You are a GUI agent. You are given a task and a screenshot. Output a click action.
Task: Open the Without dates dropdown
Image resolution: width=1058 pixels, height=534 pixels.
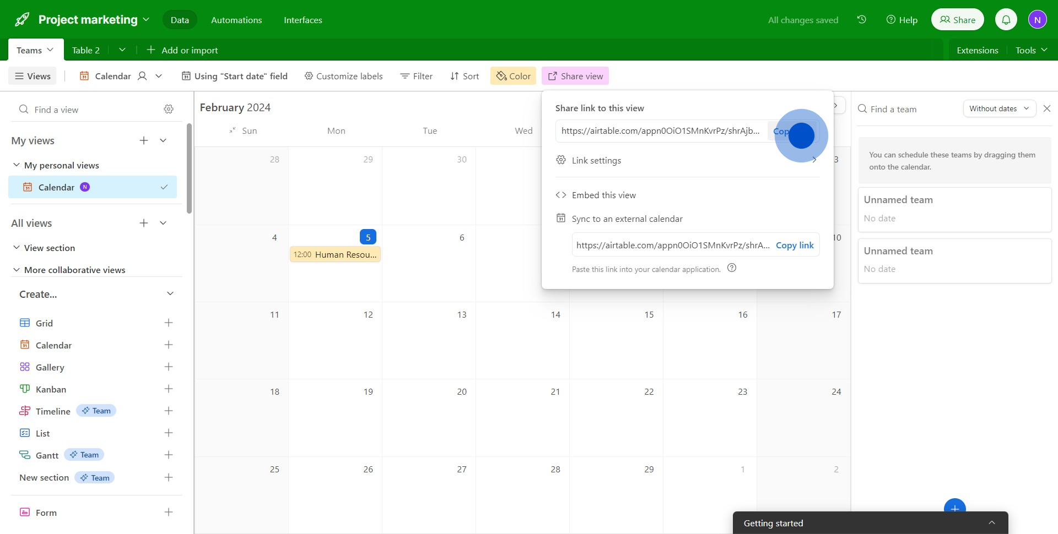click(x=1000, y=108)
